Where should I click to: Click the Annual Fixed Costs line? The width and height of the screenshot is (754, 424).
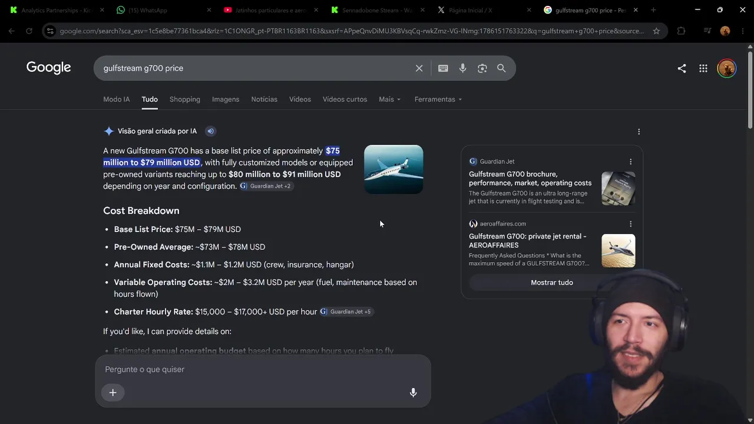coord(234,265)
